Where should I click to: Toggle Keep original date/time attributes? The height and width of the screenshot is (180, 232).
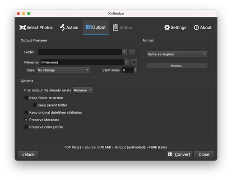pyautogui.click(x=26, y=112)
